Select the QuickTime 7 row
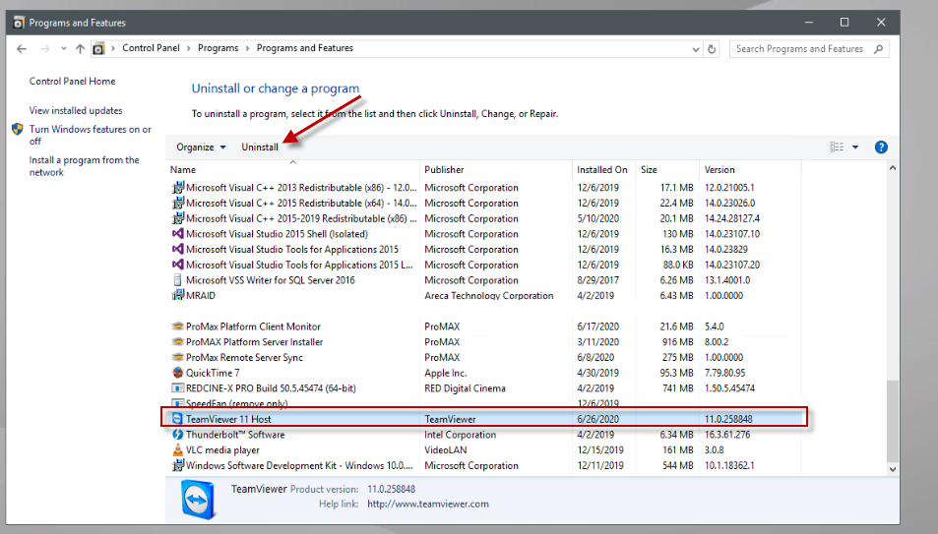This screenshot has width=938, height=534. [484, 373]
